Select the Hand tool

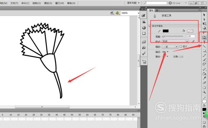204,87
